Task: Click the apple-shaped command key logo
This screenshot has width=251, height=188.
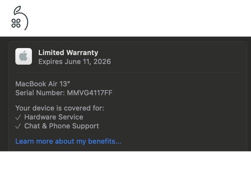Action: point(20,18)
